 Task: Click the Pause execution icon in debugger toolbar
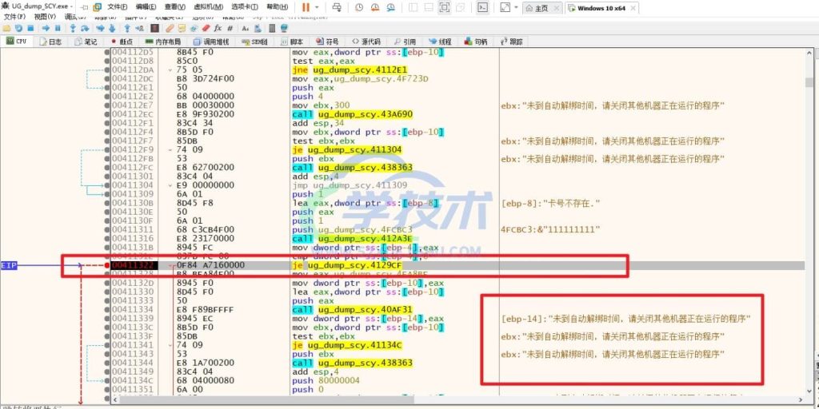[x=58, y=28]
